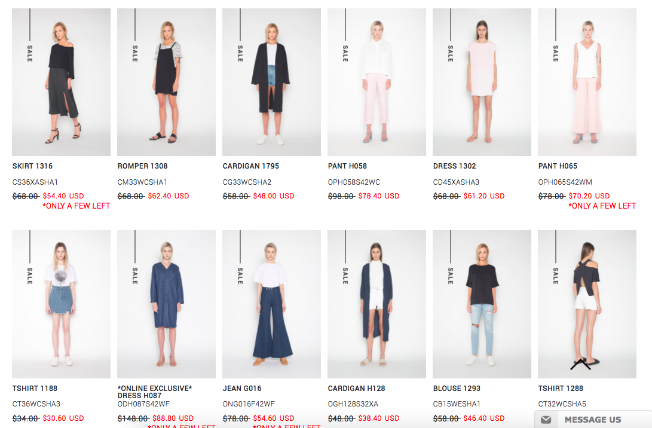
Task: Open the Message Us chat button
Action: coord(593,419)
